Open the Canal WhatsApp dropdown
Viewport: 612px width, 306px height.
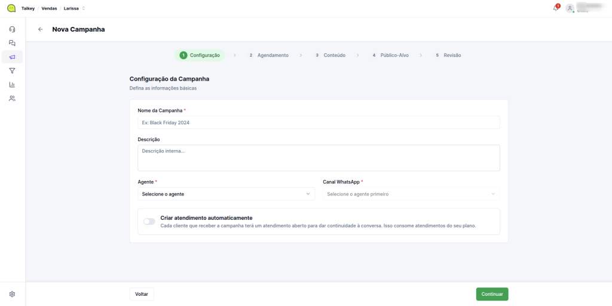pyautogui.click(x=411, y=194)
